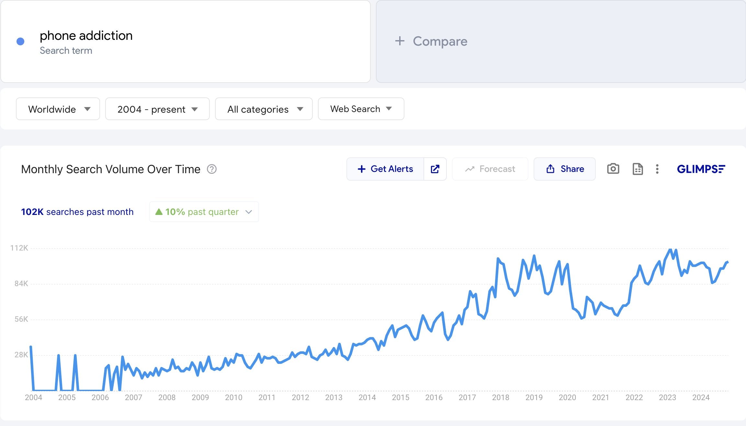Take chart snapshot with camera icon
The image size is (746, 426).
pos(613,169)
